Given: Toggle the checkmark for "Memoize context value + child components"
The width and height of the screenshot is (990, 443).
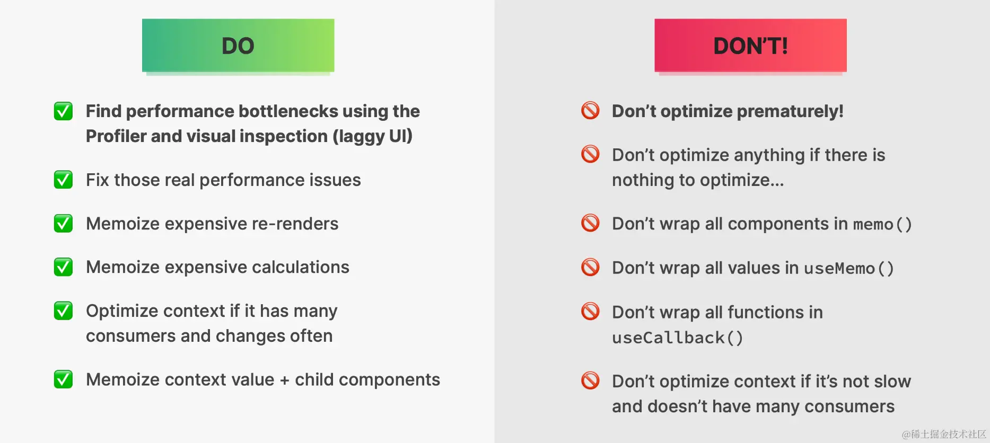Looking at the screenshot, I should (63, 379).
